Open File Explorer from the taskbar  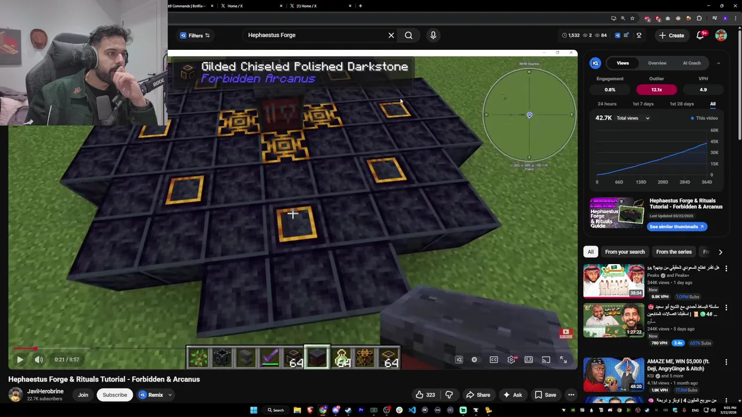point(297,410)
